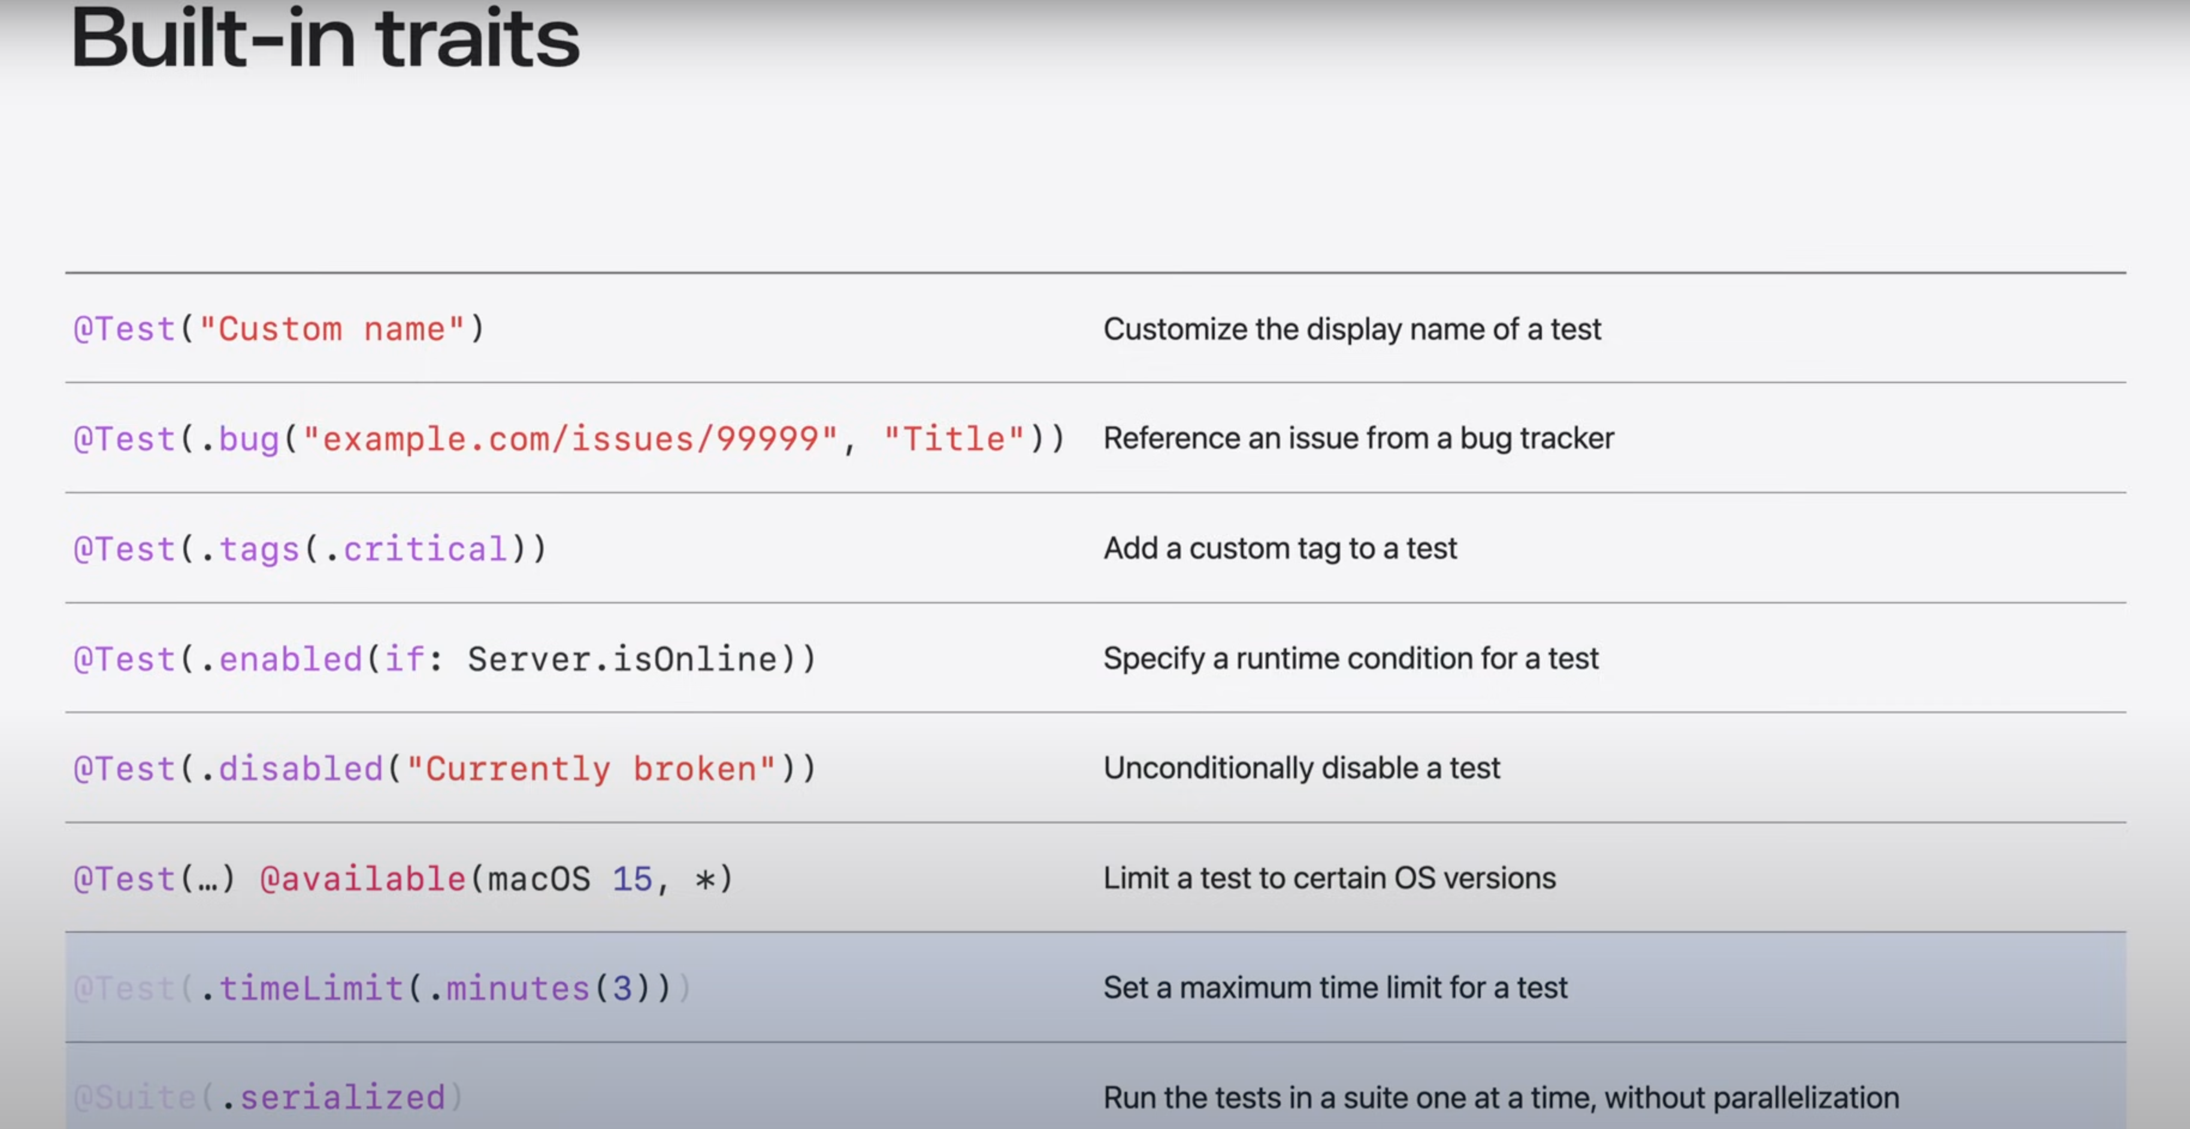Click the .disabled("Currently broken") code line
Screen dimensions: 2190x1129
pos(444,769)
